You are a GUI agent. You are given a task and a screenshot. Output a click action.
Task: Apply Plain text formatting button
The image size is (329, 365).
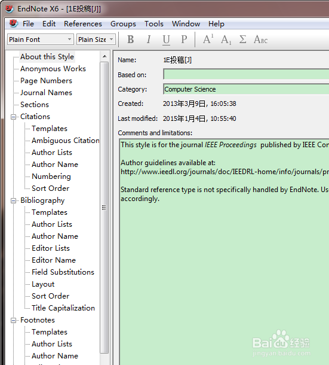(184, 39)
